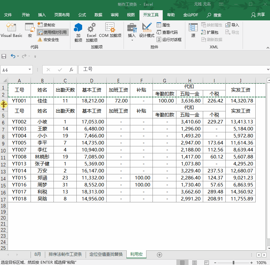Image resolution: width=270 pixels, height=265 pixels.
Task: Select the 排序法制作工资条 sheet tab
Action: click(65, 254)
